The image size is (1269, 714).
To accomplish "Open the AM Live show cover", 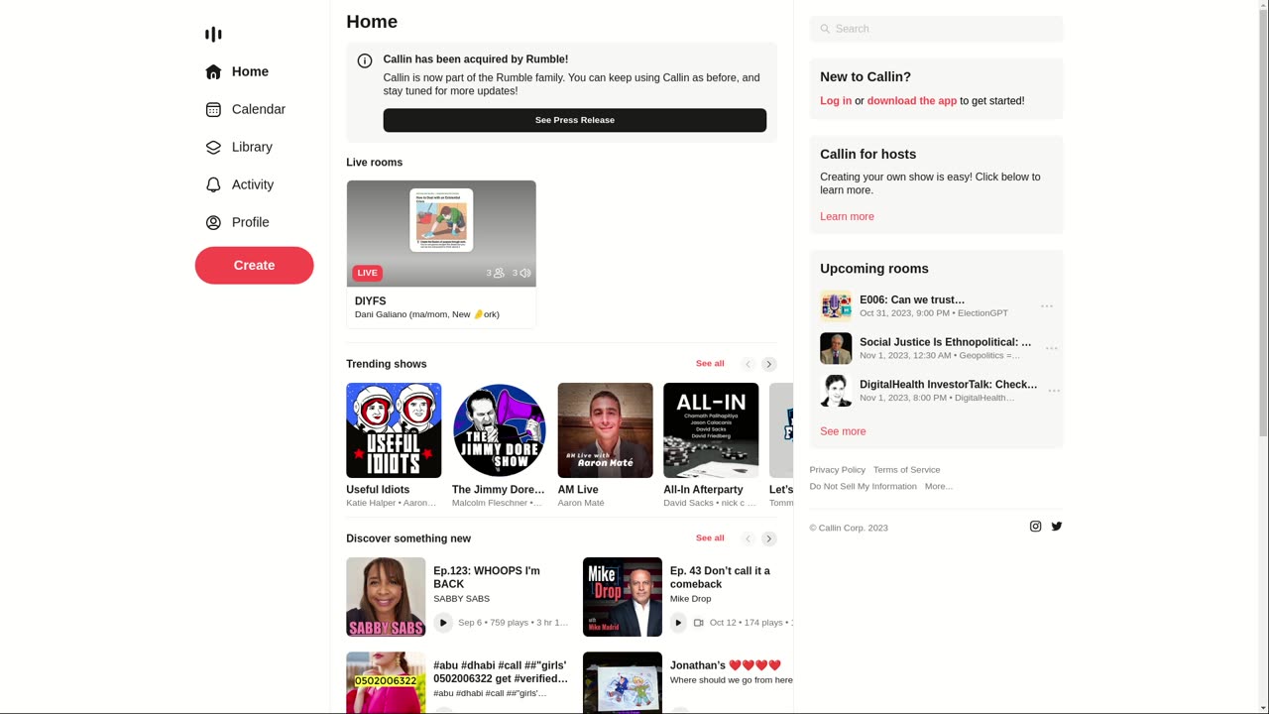I will tap(606, 430).
